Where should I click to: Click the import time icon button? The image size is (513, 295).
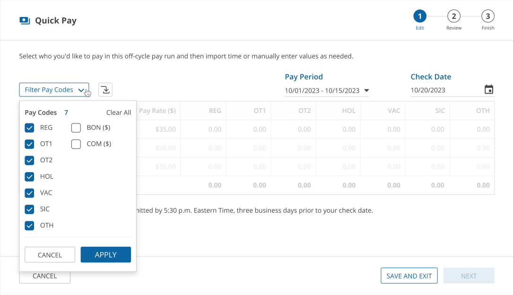click(105, 90)
